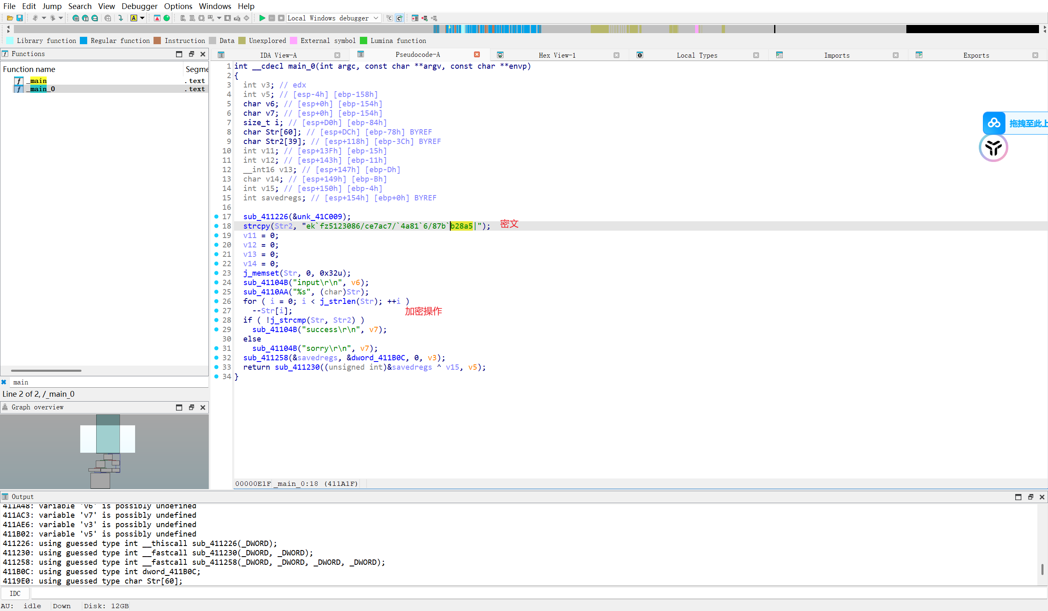Switch to the Hex View-1 tab

[x=556, y=55]
